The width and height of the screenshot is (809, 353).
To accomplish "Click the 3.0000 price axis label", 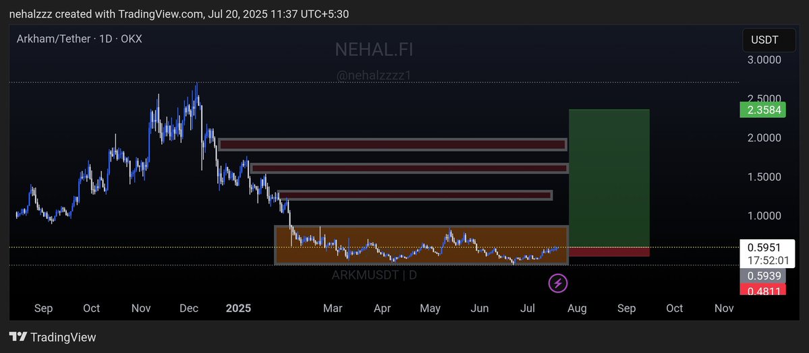I will (x=762, y=60).
